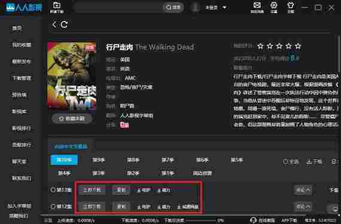341x224 pixels.
Task: Select the 周边资源 tab
Action: (x=202, y=173)
